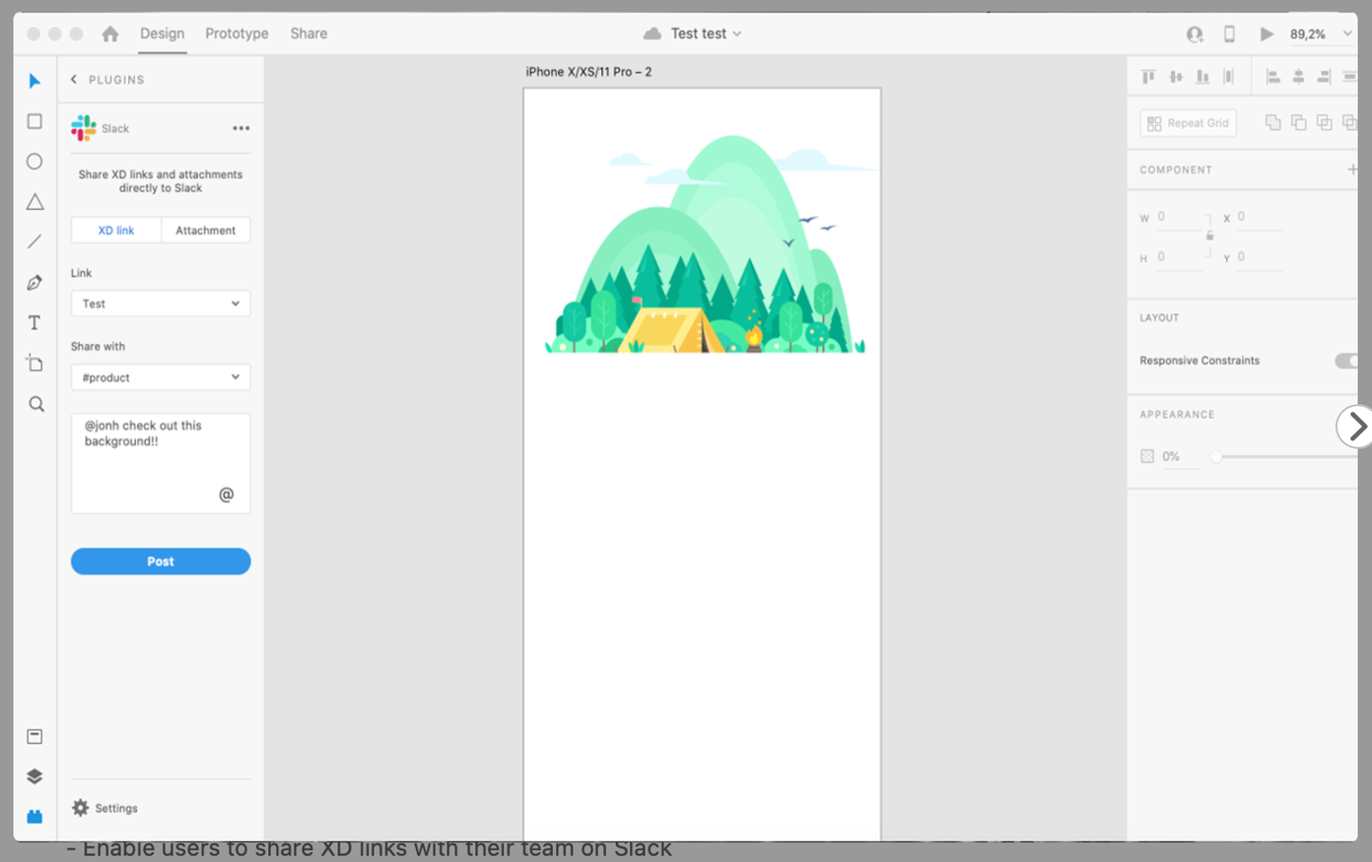Screen dimensions: 1372x862
Task: Click the Appearance opacity slider
Action: click(x=1218, y=456)
